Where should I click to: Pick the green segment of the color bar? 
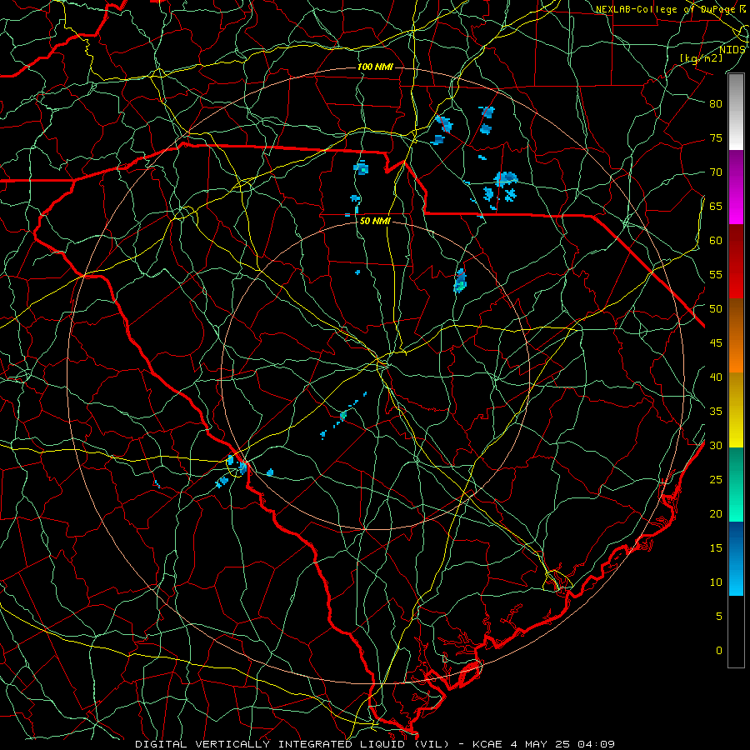click(736, 484)
